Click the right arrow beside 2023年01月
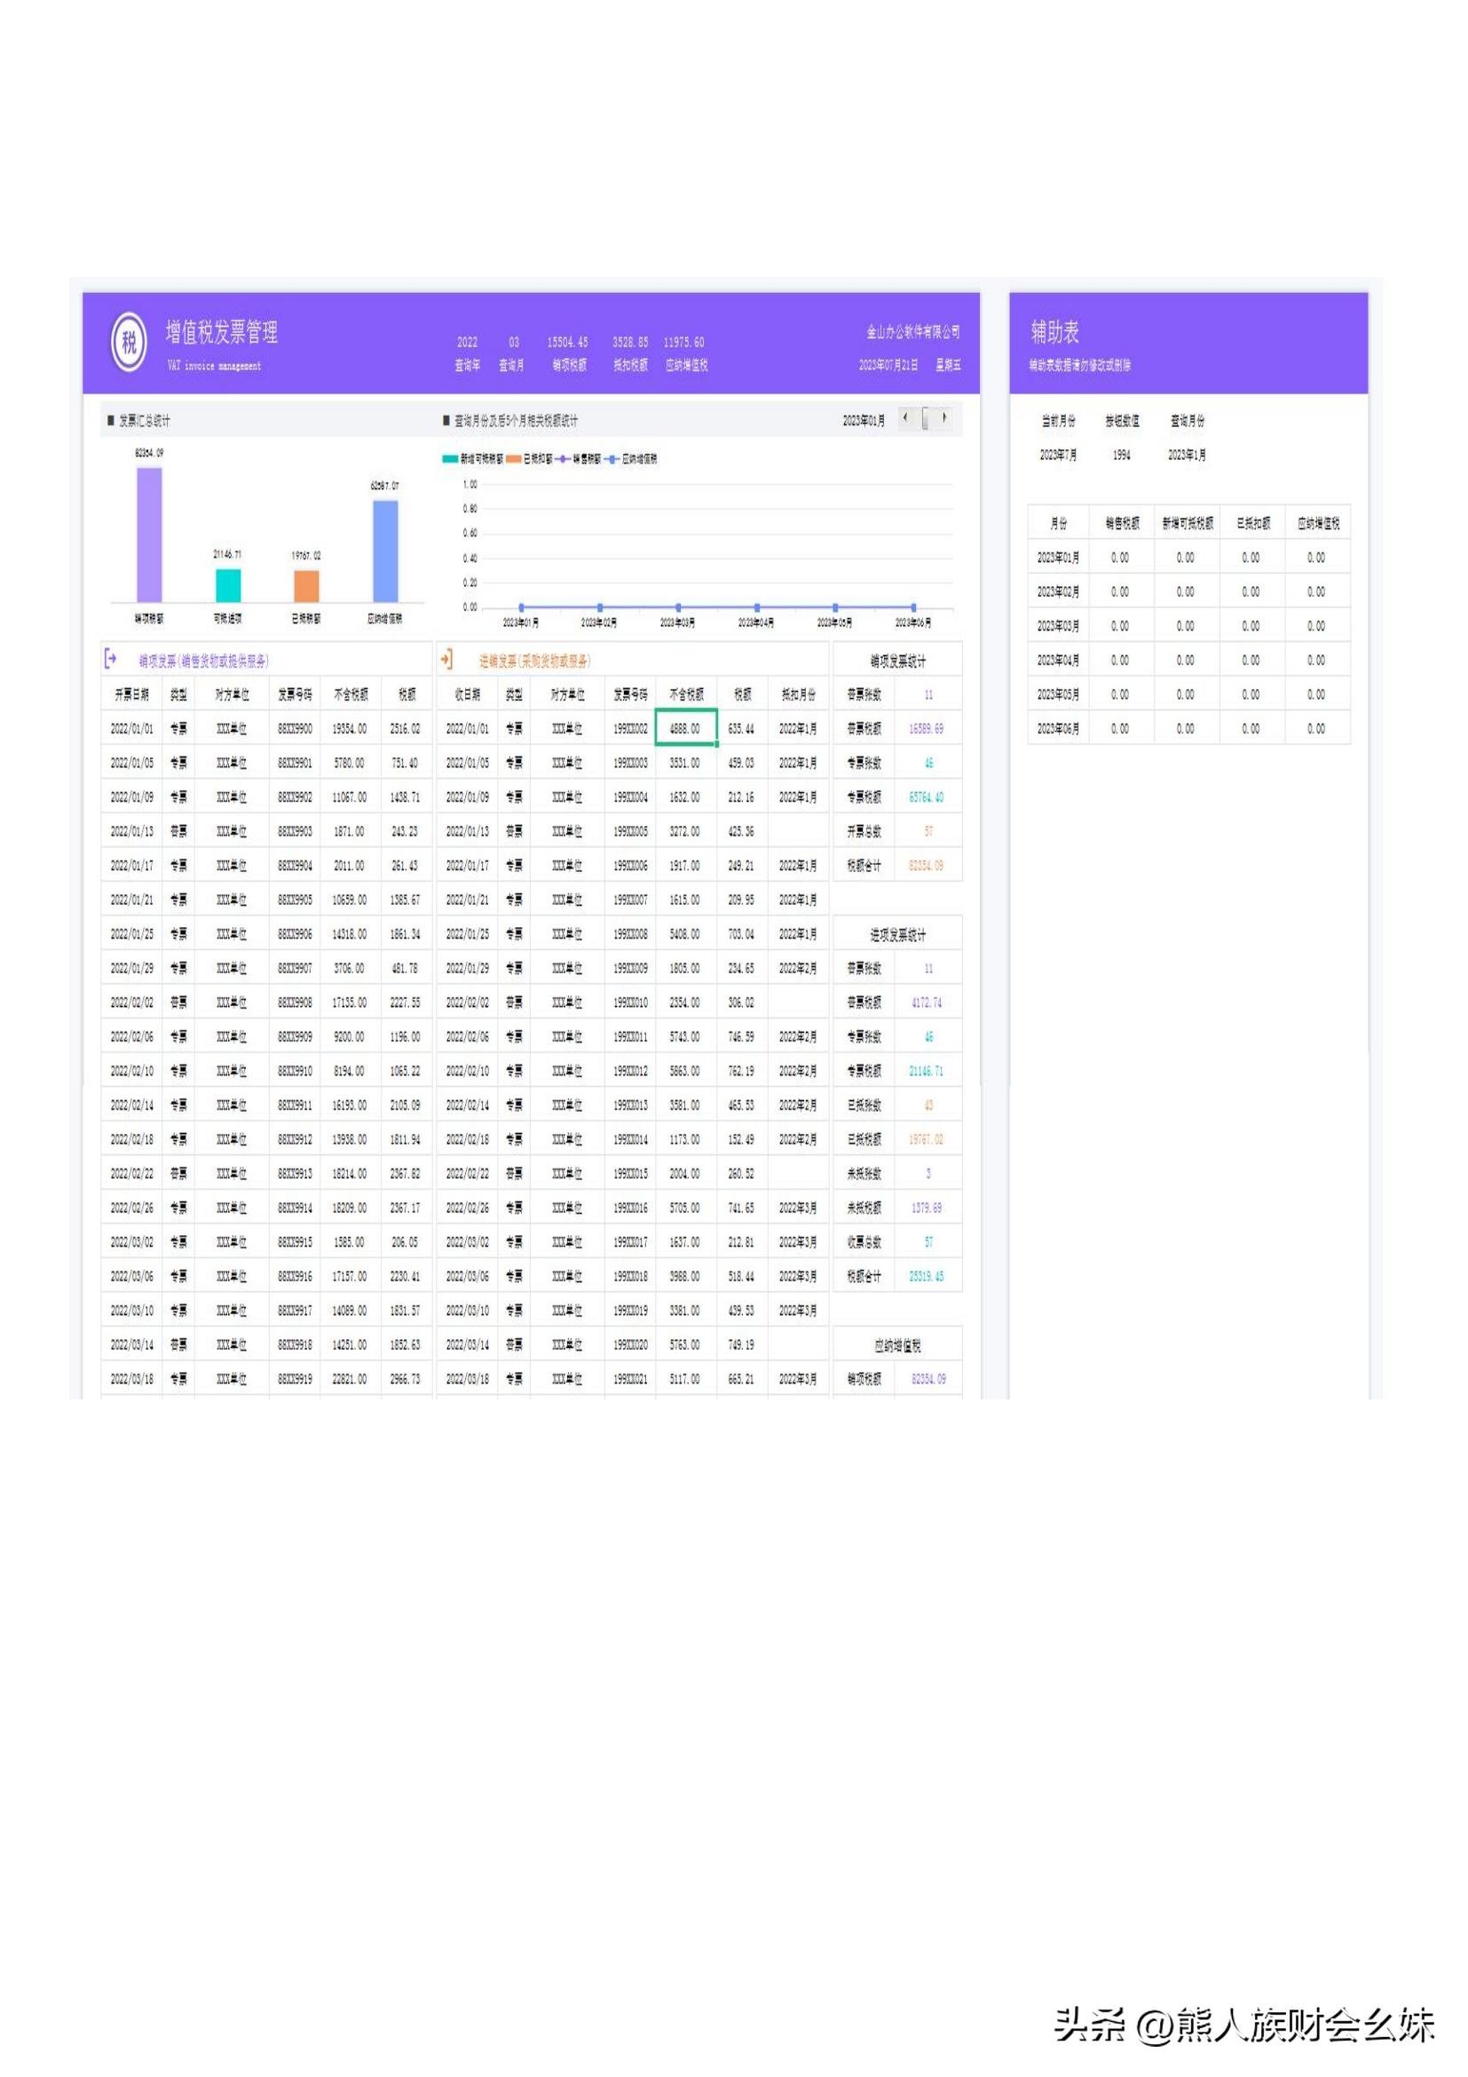Image resolution: width=1468 pixels, height=2077 pixels. click(x=946, y=419)
